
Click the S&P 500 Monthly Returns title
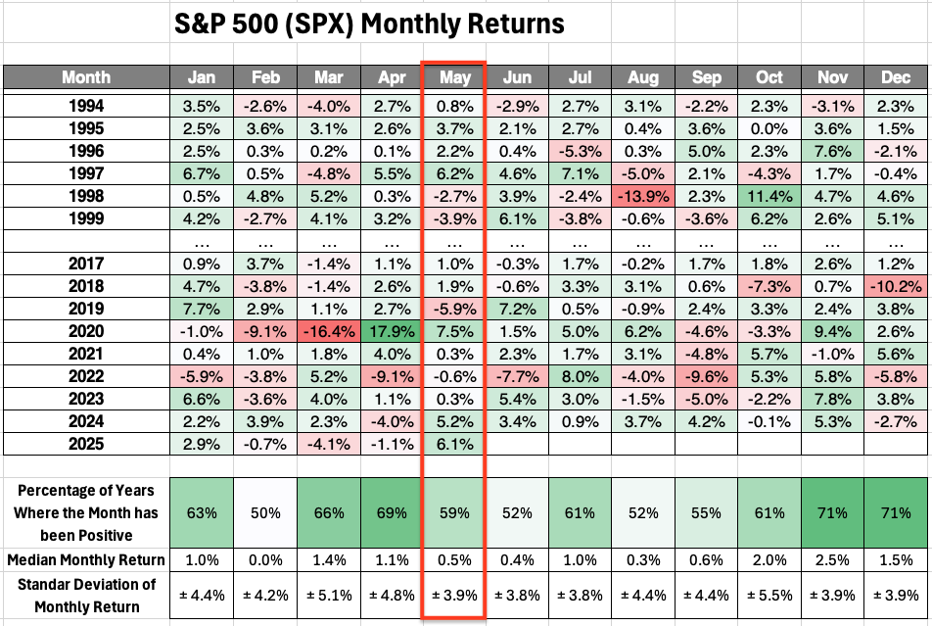click(x=369, y=24)
